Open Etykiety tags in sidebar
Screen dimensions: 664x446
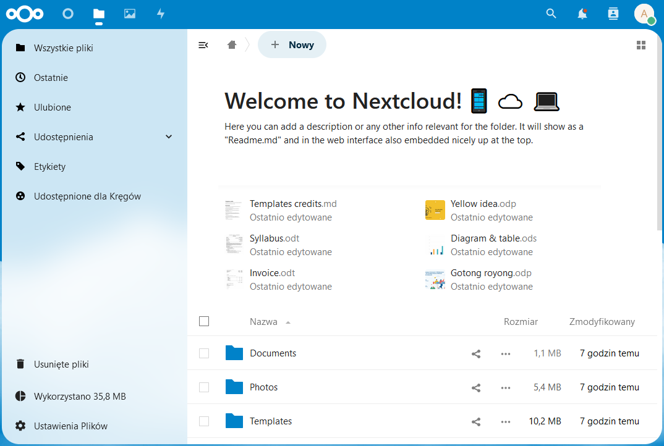coord(95,166)
